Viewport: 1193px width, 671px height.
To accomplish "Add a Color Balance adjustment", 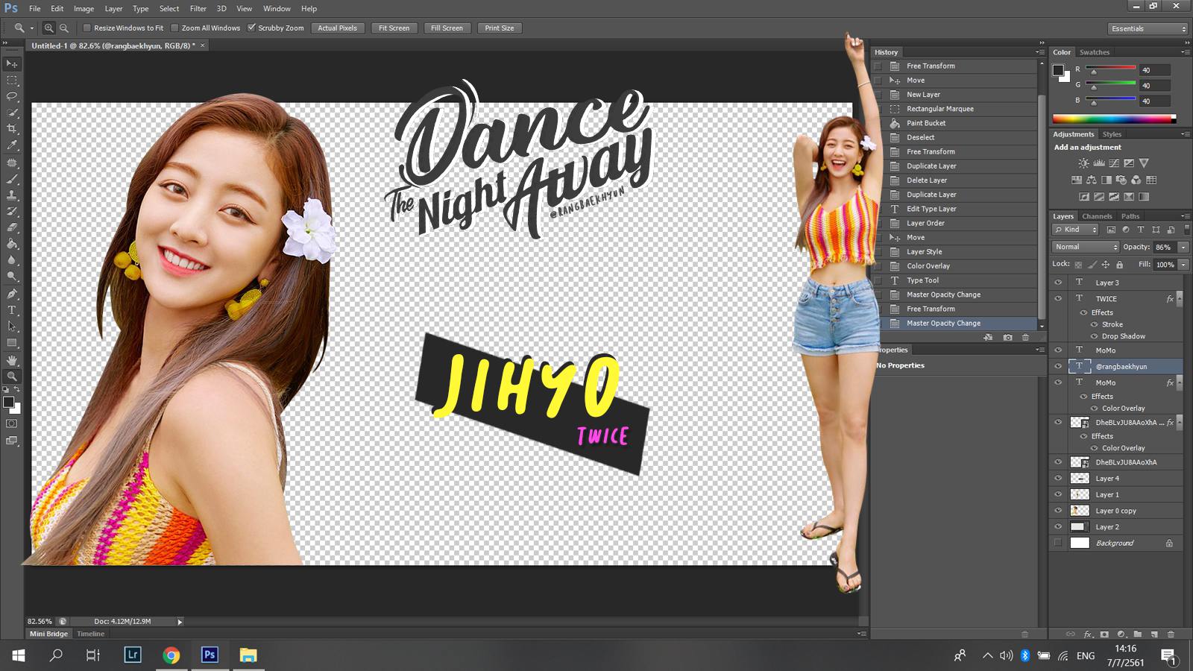I will pyautogui.click(x=1092, y=180).
